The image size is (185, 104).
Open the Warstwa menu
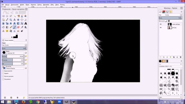tap(34, 5)
